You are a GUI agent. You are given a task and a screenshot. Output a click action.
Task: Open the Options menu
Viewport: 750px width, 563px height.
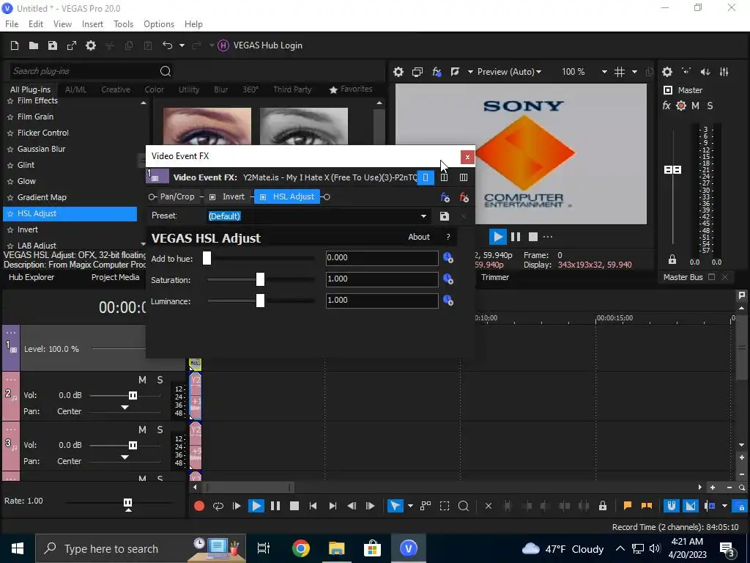(159, 24)
